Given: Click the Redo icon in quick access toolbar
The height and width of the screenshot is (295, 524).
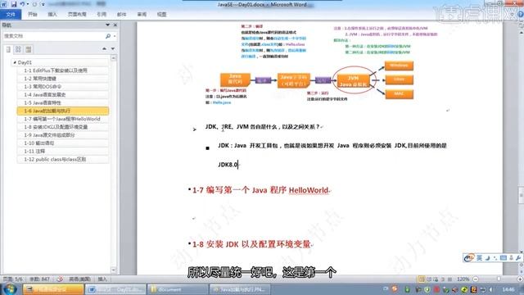Looking at the screenshot, I should [34, 4].
